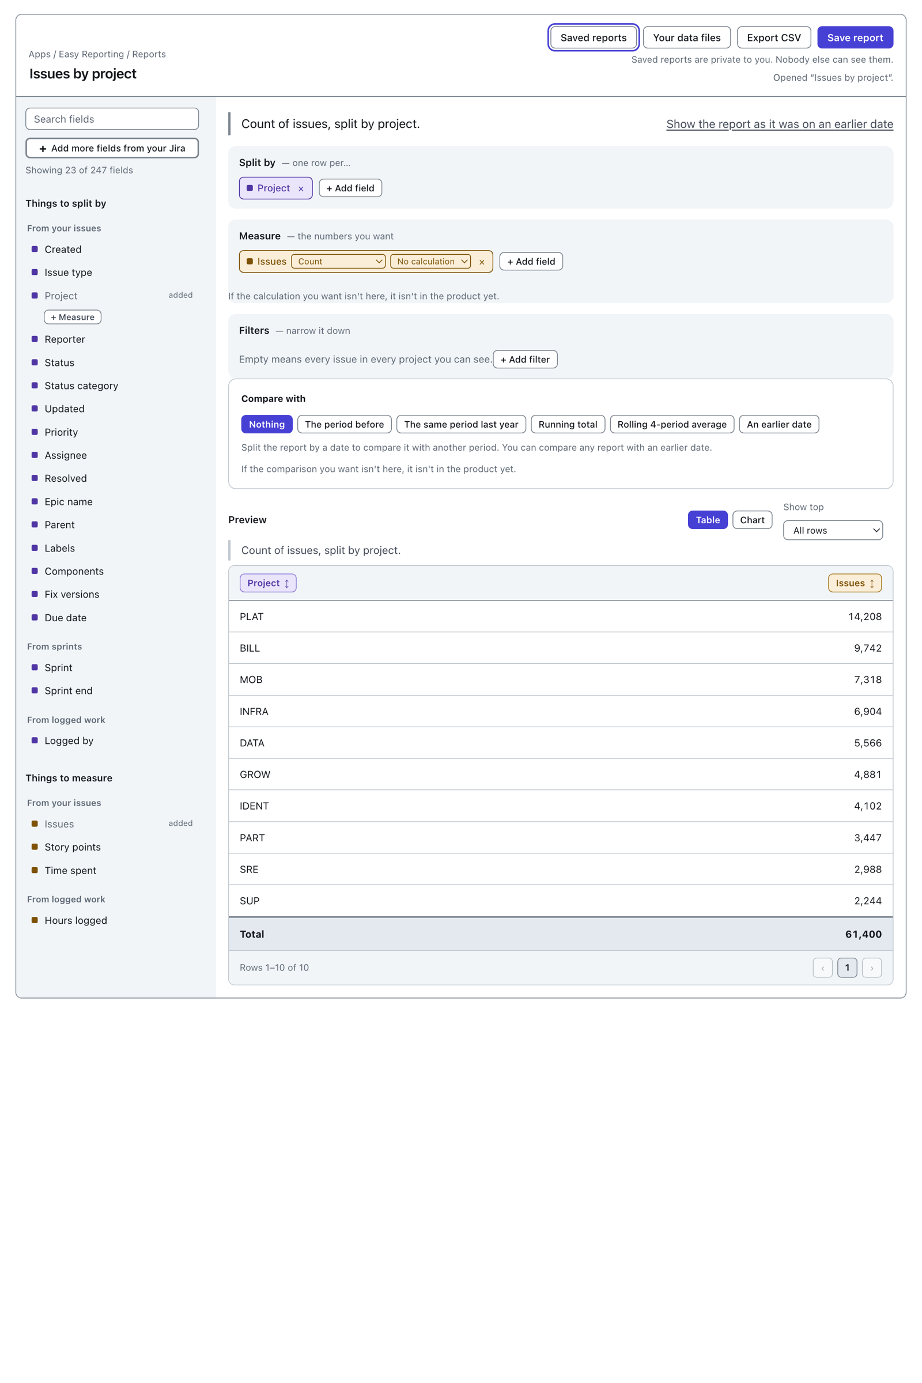This screenshot has width=922, height=1383.
Task: Open the Show top All rows dropdown
Action: click(x=833, y=530)
